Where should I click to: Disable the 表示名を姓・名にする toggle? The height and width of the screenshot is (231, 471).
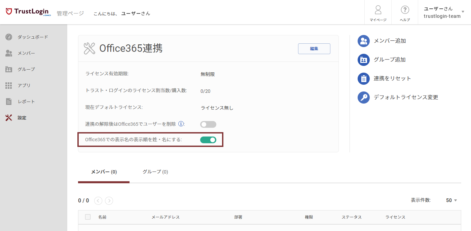pyautogui.click(x=208, y=140)
